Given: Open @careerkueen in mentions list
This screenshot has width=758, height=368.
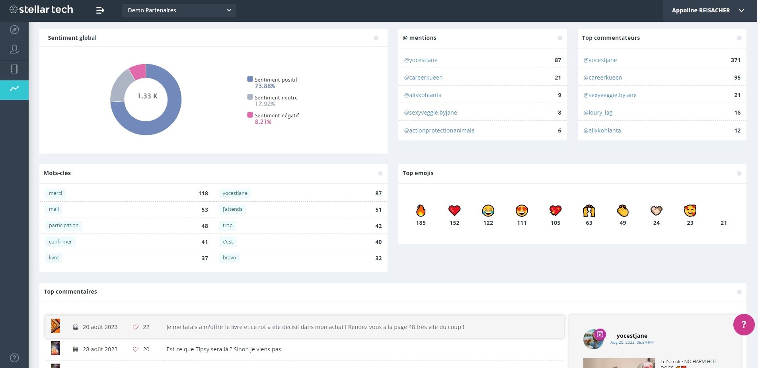Looking at the screenshot, I should 423,78.
